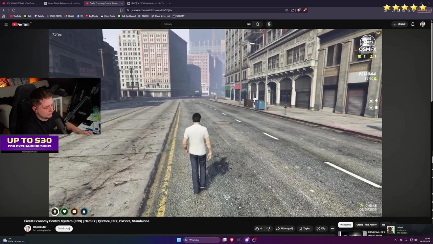Open the FB bookmark
Screen dimensions: 433x244
[80, 16]
